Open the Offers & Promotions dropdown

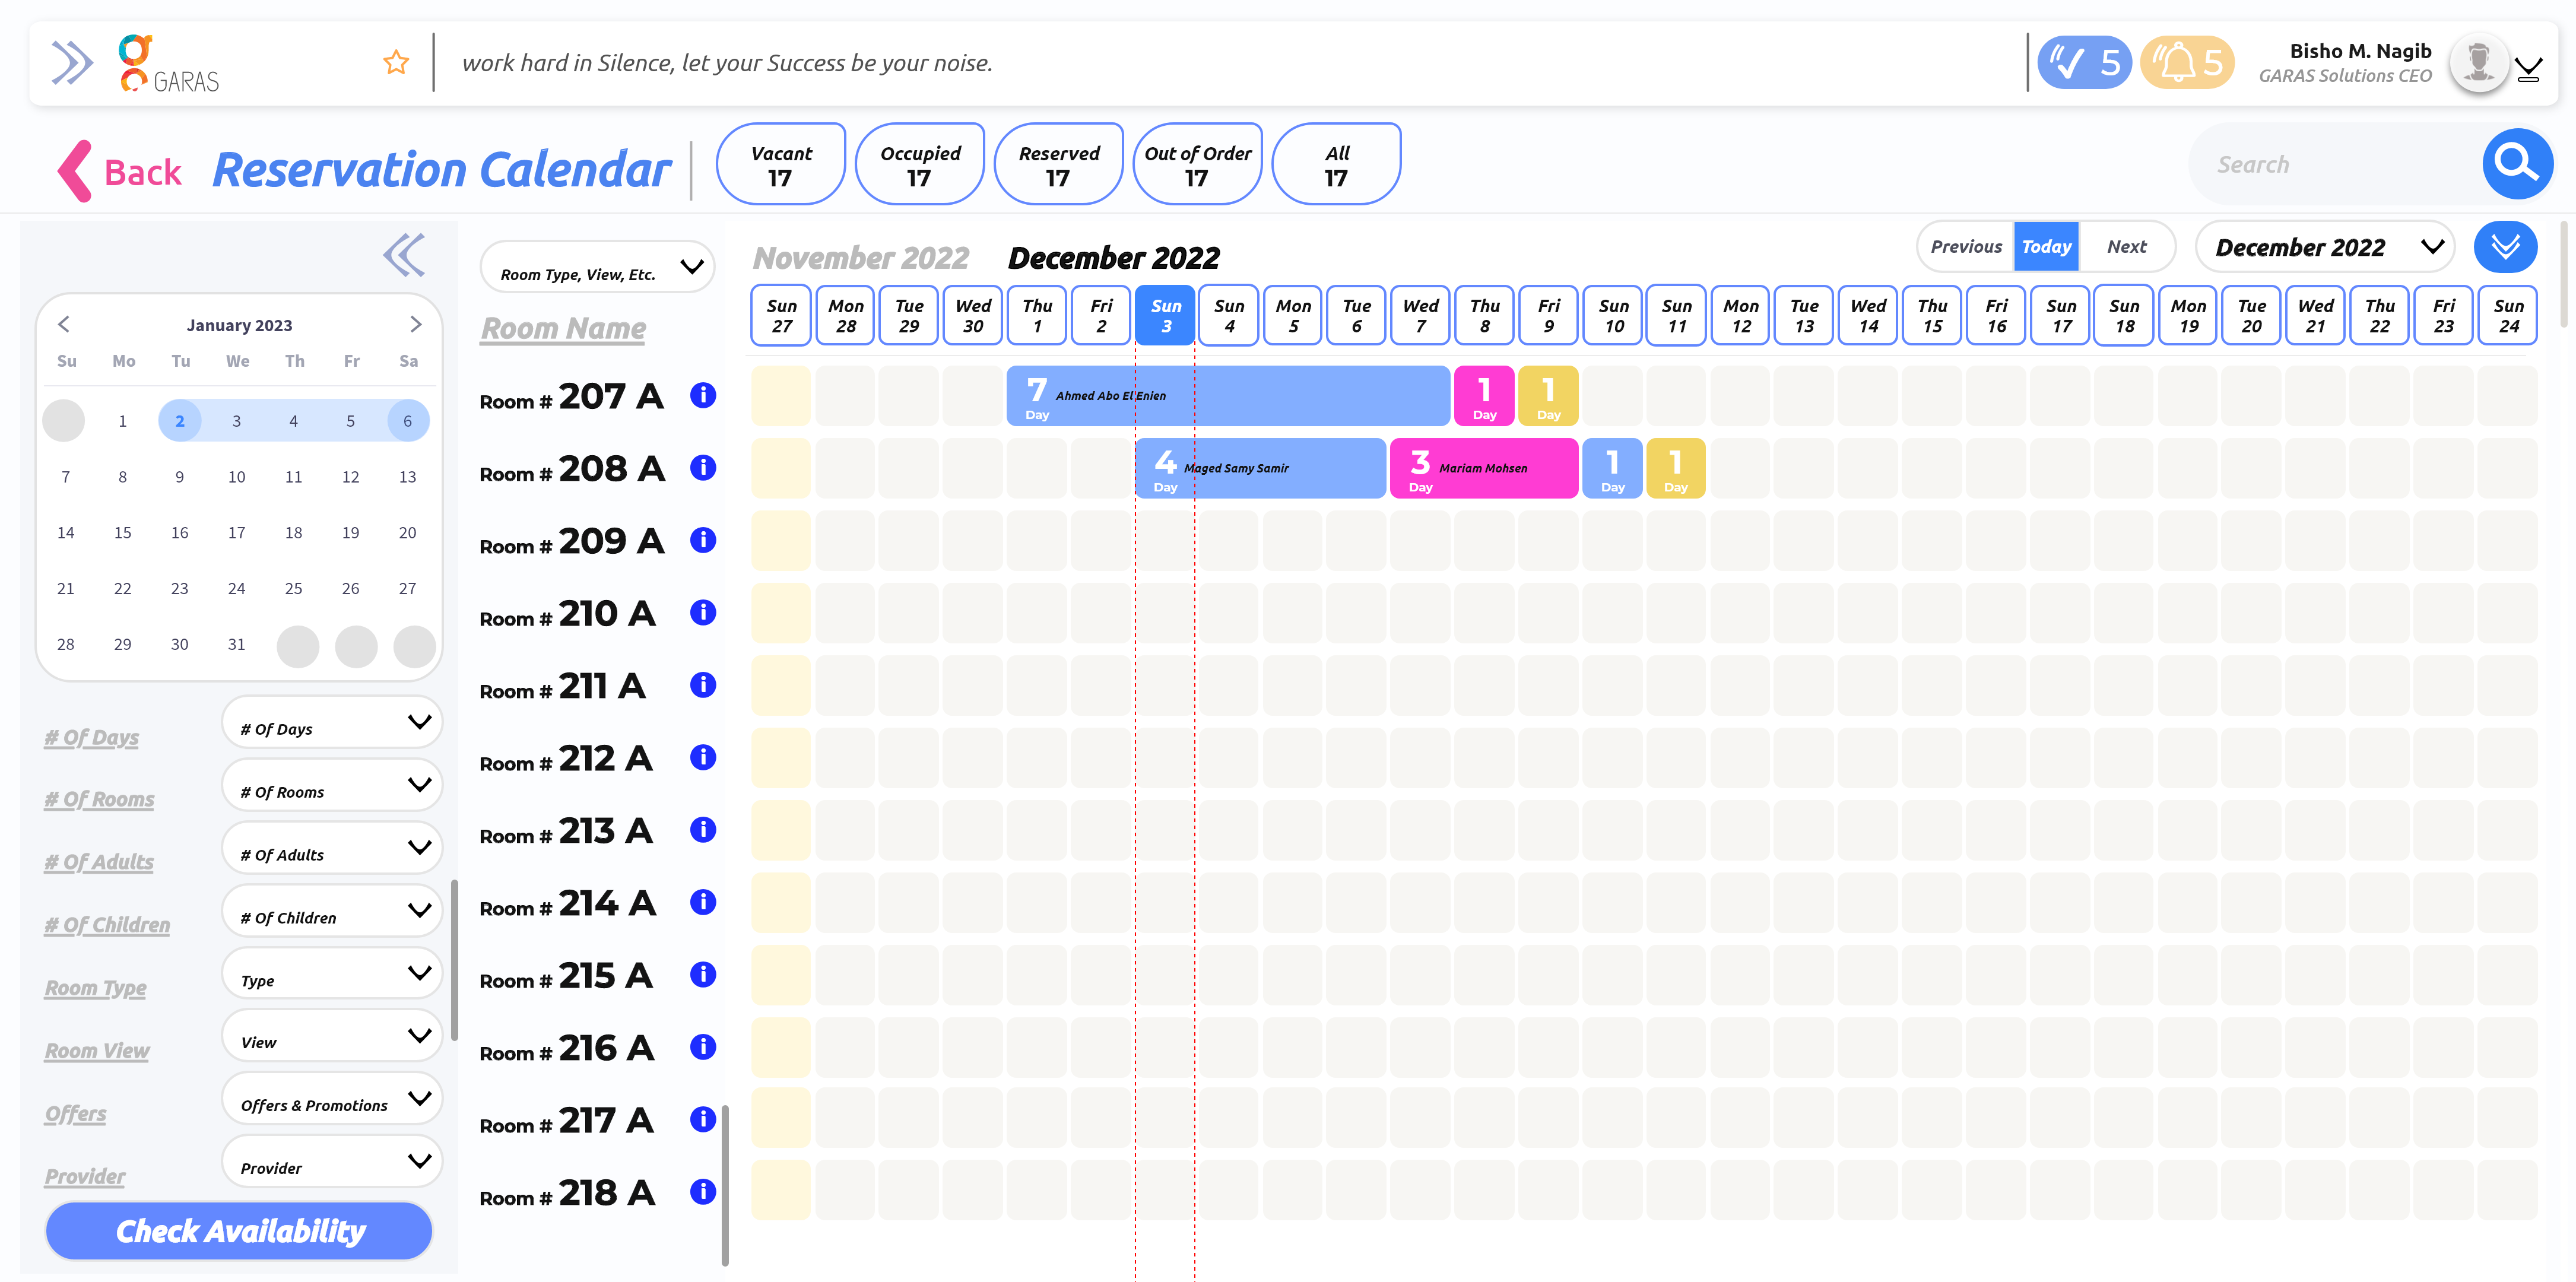332,1100
